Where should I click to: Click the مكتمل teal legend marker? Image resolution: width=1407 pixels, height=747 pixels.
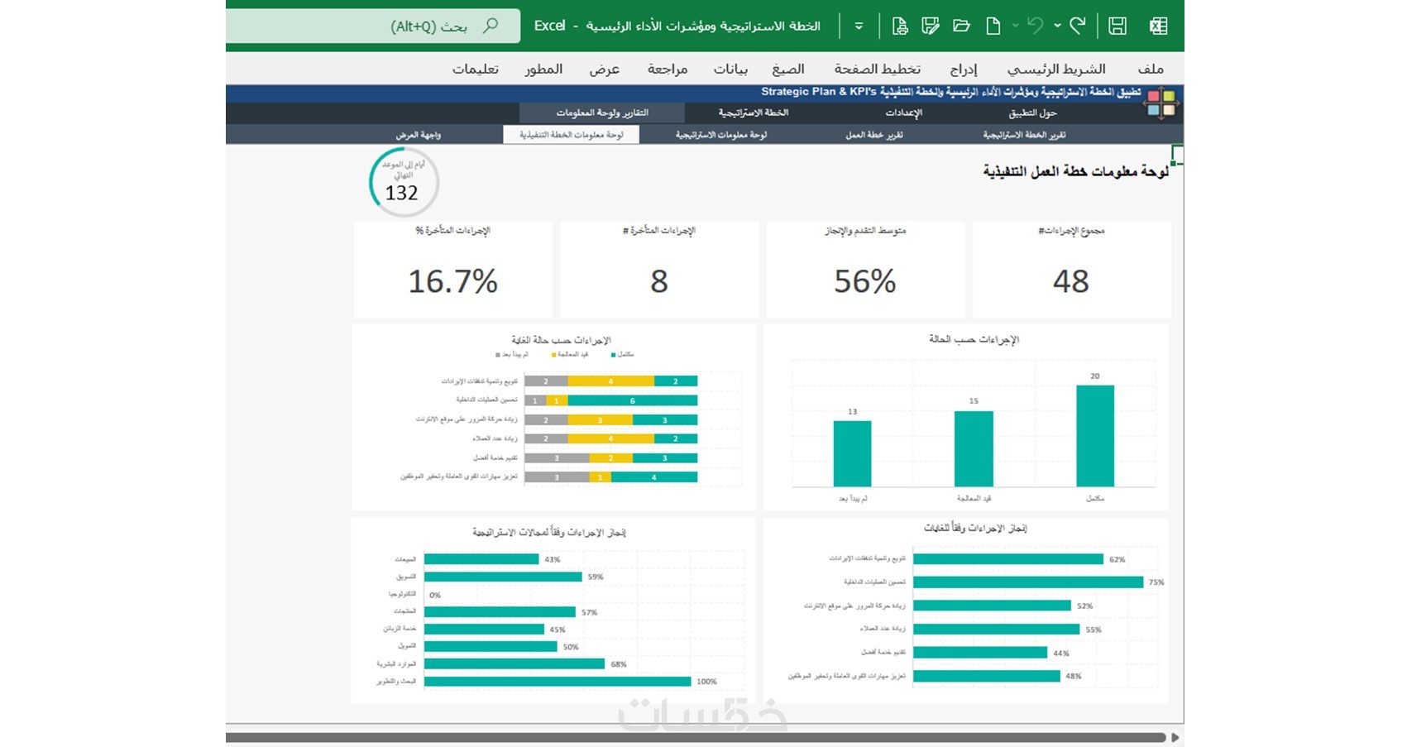coord(614,355)
